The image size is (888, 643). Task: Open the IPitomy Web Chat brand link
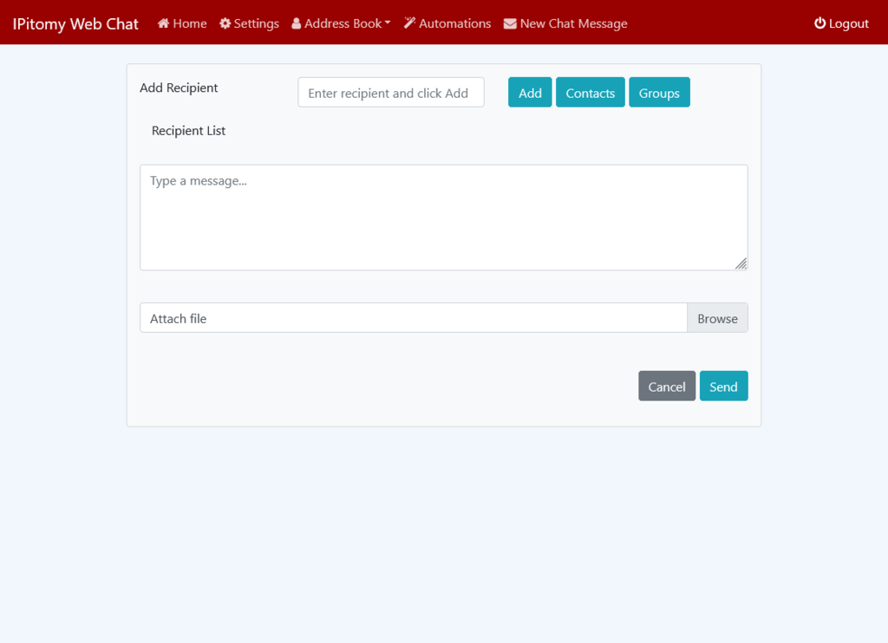point(75,23)
